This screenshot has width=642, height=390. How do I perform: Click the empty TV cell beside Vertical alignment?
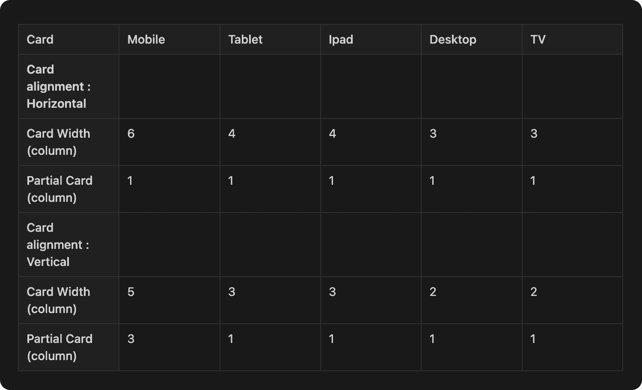pyautogui.click(x=572, y=245)
